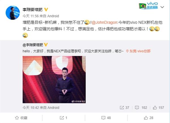Toggle 收藏 star to favorite the post

[21, 118]
